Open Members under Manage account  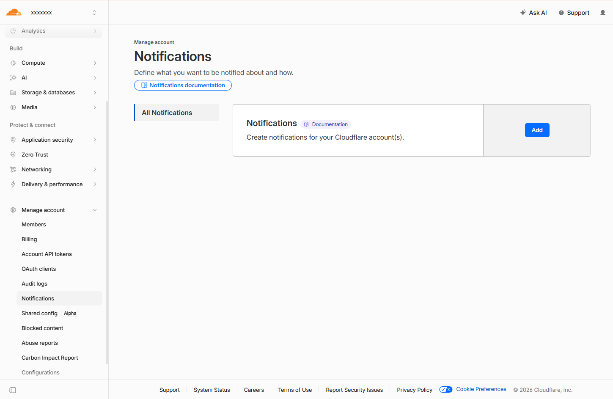coord(59,225)
